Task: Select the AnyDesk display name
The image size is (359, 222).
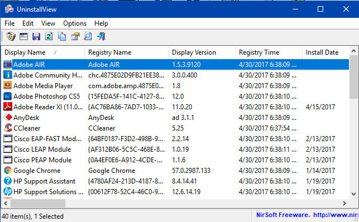Action: coord(26,118)
